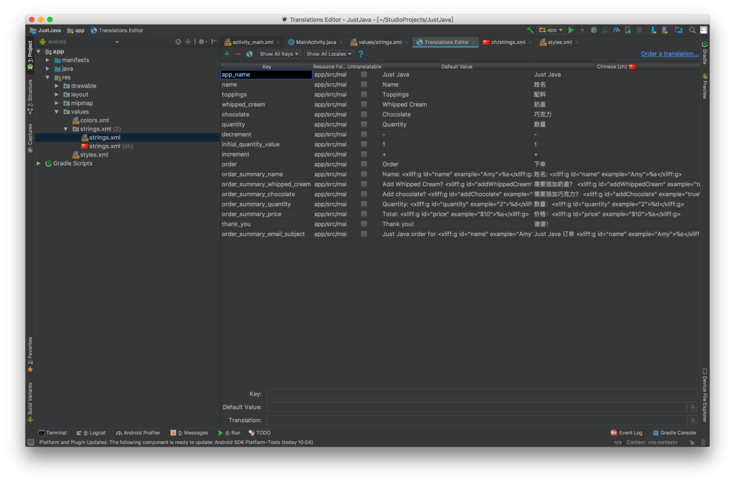This screenshot has width=735, height=483.
Task: Open Project panel gear settings icon
Action: (202, 42)
